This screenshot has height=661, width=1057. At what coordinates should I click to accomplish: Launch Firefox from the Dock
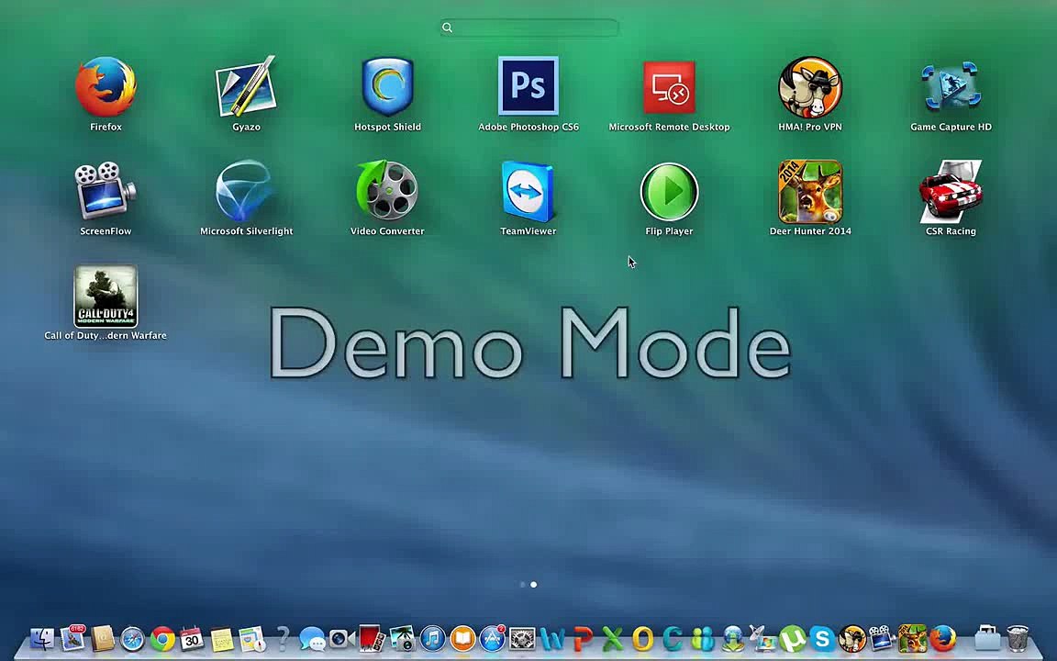[x=943, y=639]
